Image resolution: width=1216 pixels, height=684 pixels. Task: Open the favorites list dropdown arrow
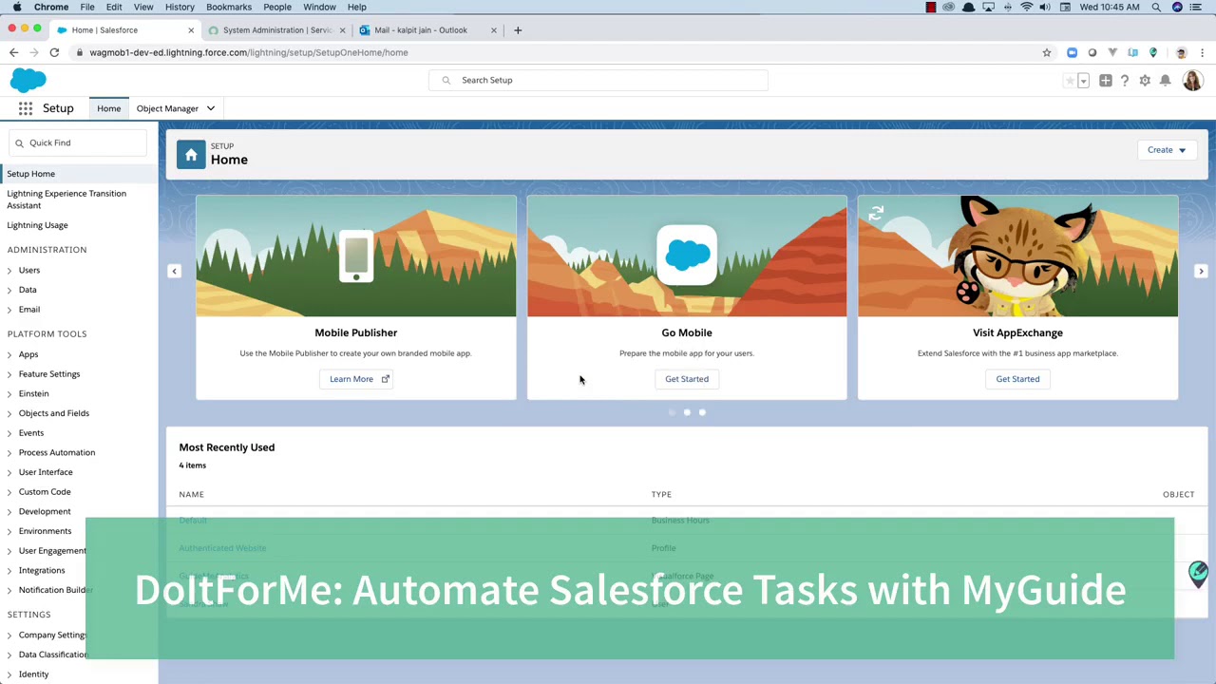[x=1083, y=81]
